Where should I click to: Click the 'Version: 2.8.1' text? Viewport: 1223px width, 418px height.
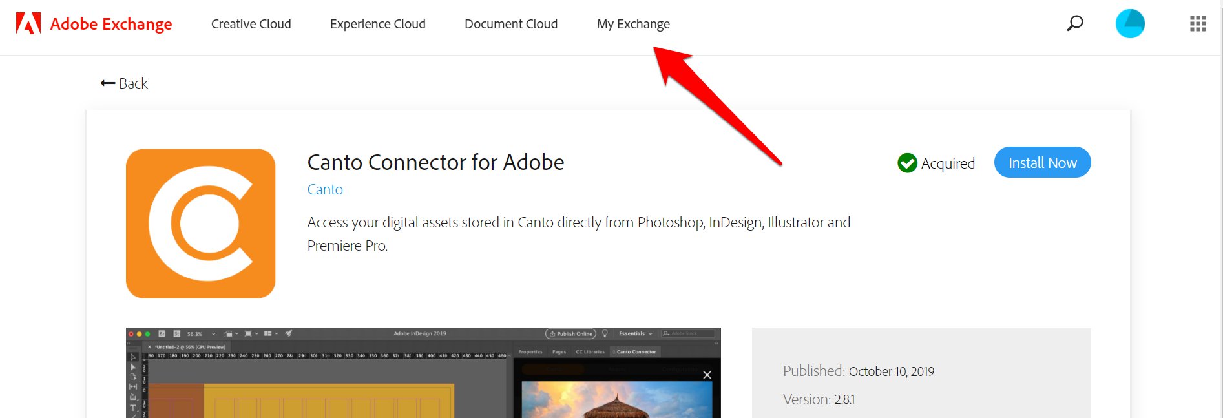(x=819, y=399)
